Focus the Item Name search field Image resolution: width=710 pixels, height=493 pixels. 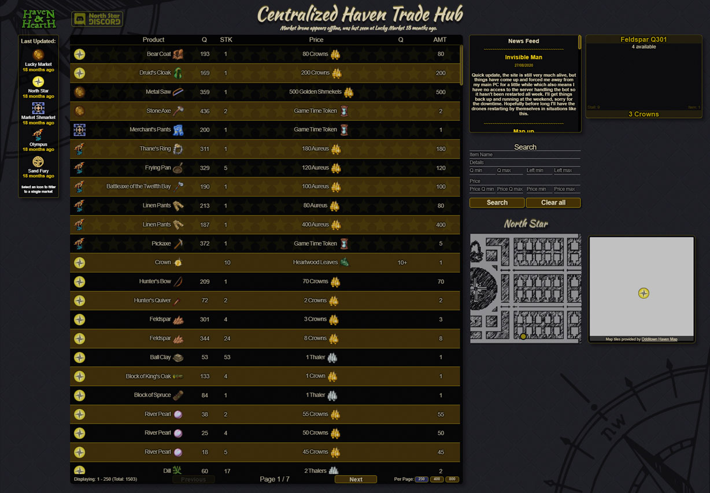524,155
